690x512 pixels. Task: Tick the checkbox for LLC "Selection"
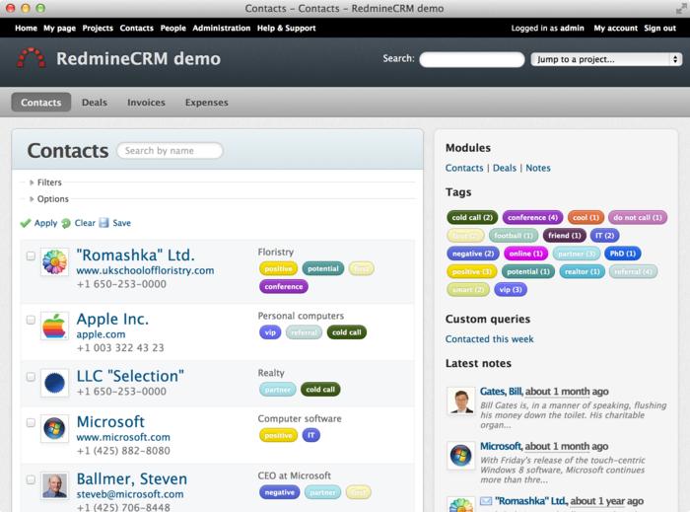[x=31, y=377]
